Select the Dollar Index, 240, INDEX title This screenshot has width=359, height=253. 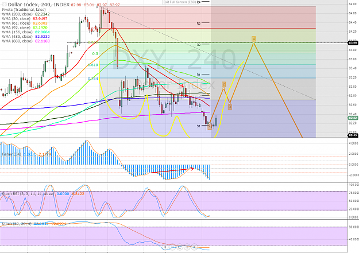coord(38,5)
